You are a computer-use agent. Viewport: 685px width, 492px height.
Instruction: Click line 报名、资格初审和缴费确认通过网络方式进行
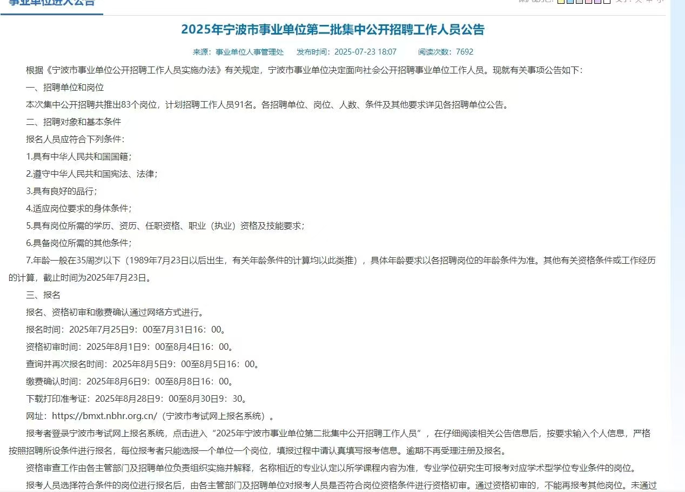click(115, 313)
